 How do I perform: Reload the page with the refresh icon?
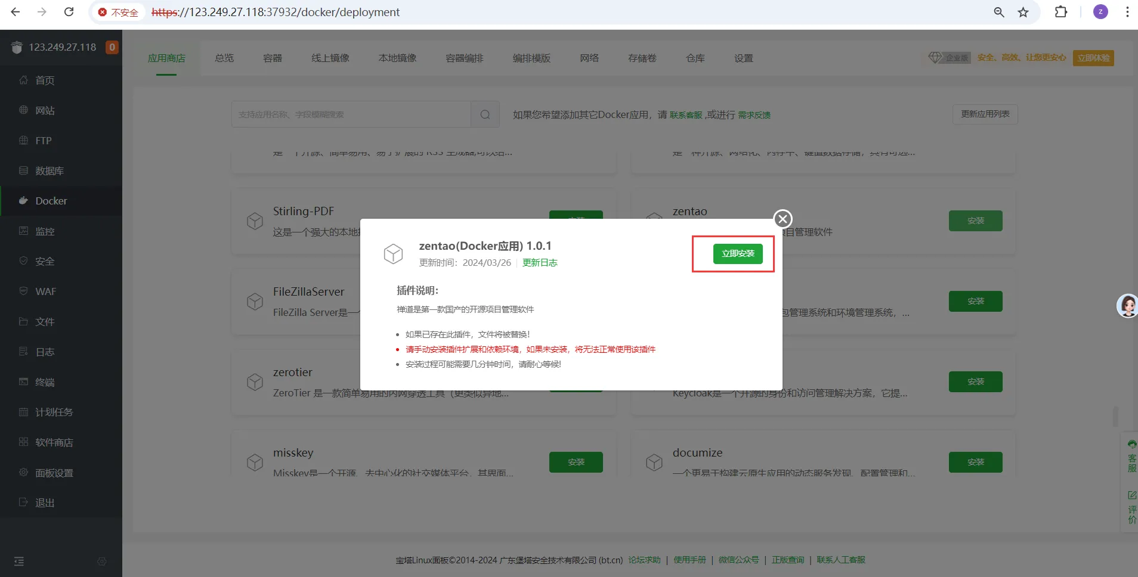pos(69,12)
